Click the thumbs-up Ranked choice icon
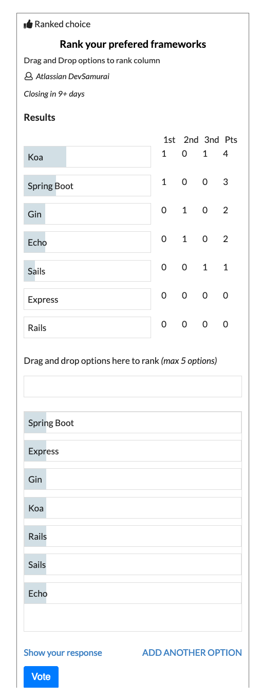The image size is (261, 699). [28, 24]
